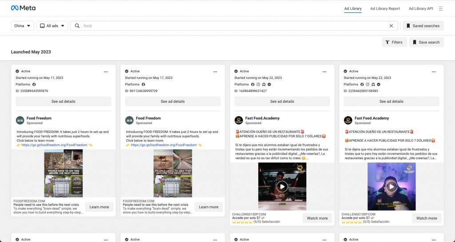Click Audience Network icon on ad 164964899631427

264,85
